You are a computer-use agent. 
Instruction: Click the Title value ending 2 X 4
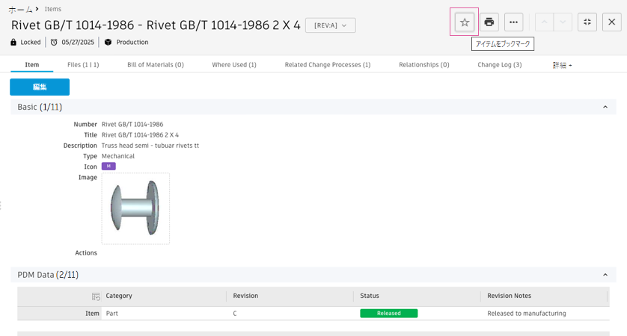[x=140, y=135]
